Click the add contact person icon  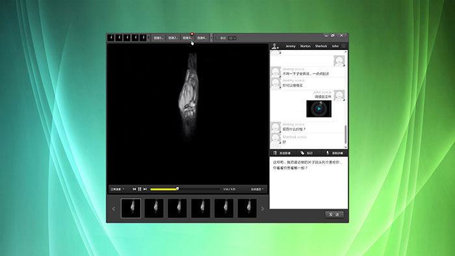274,46
